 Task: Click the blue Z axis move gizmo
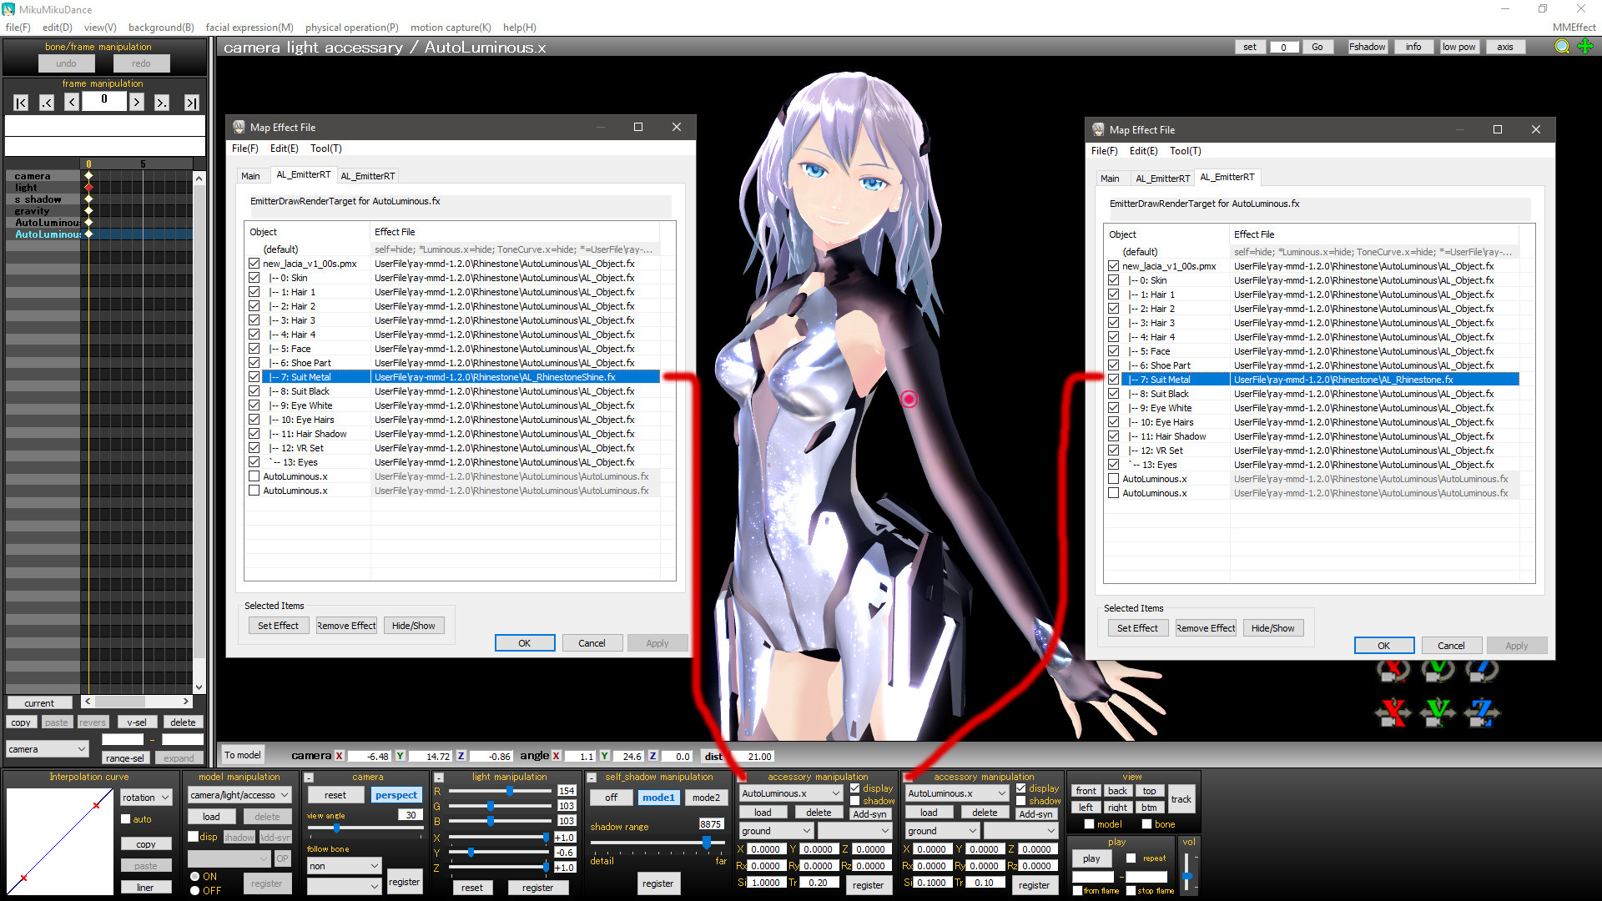point(1482,712)
